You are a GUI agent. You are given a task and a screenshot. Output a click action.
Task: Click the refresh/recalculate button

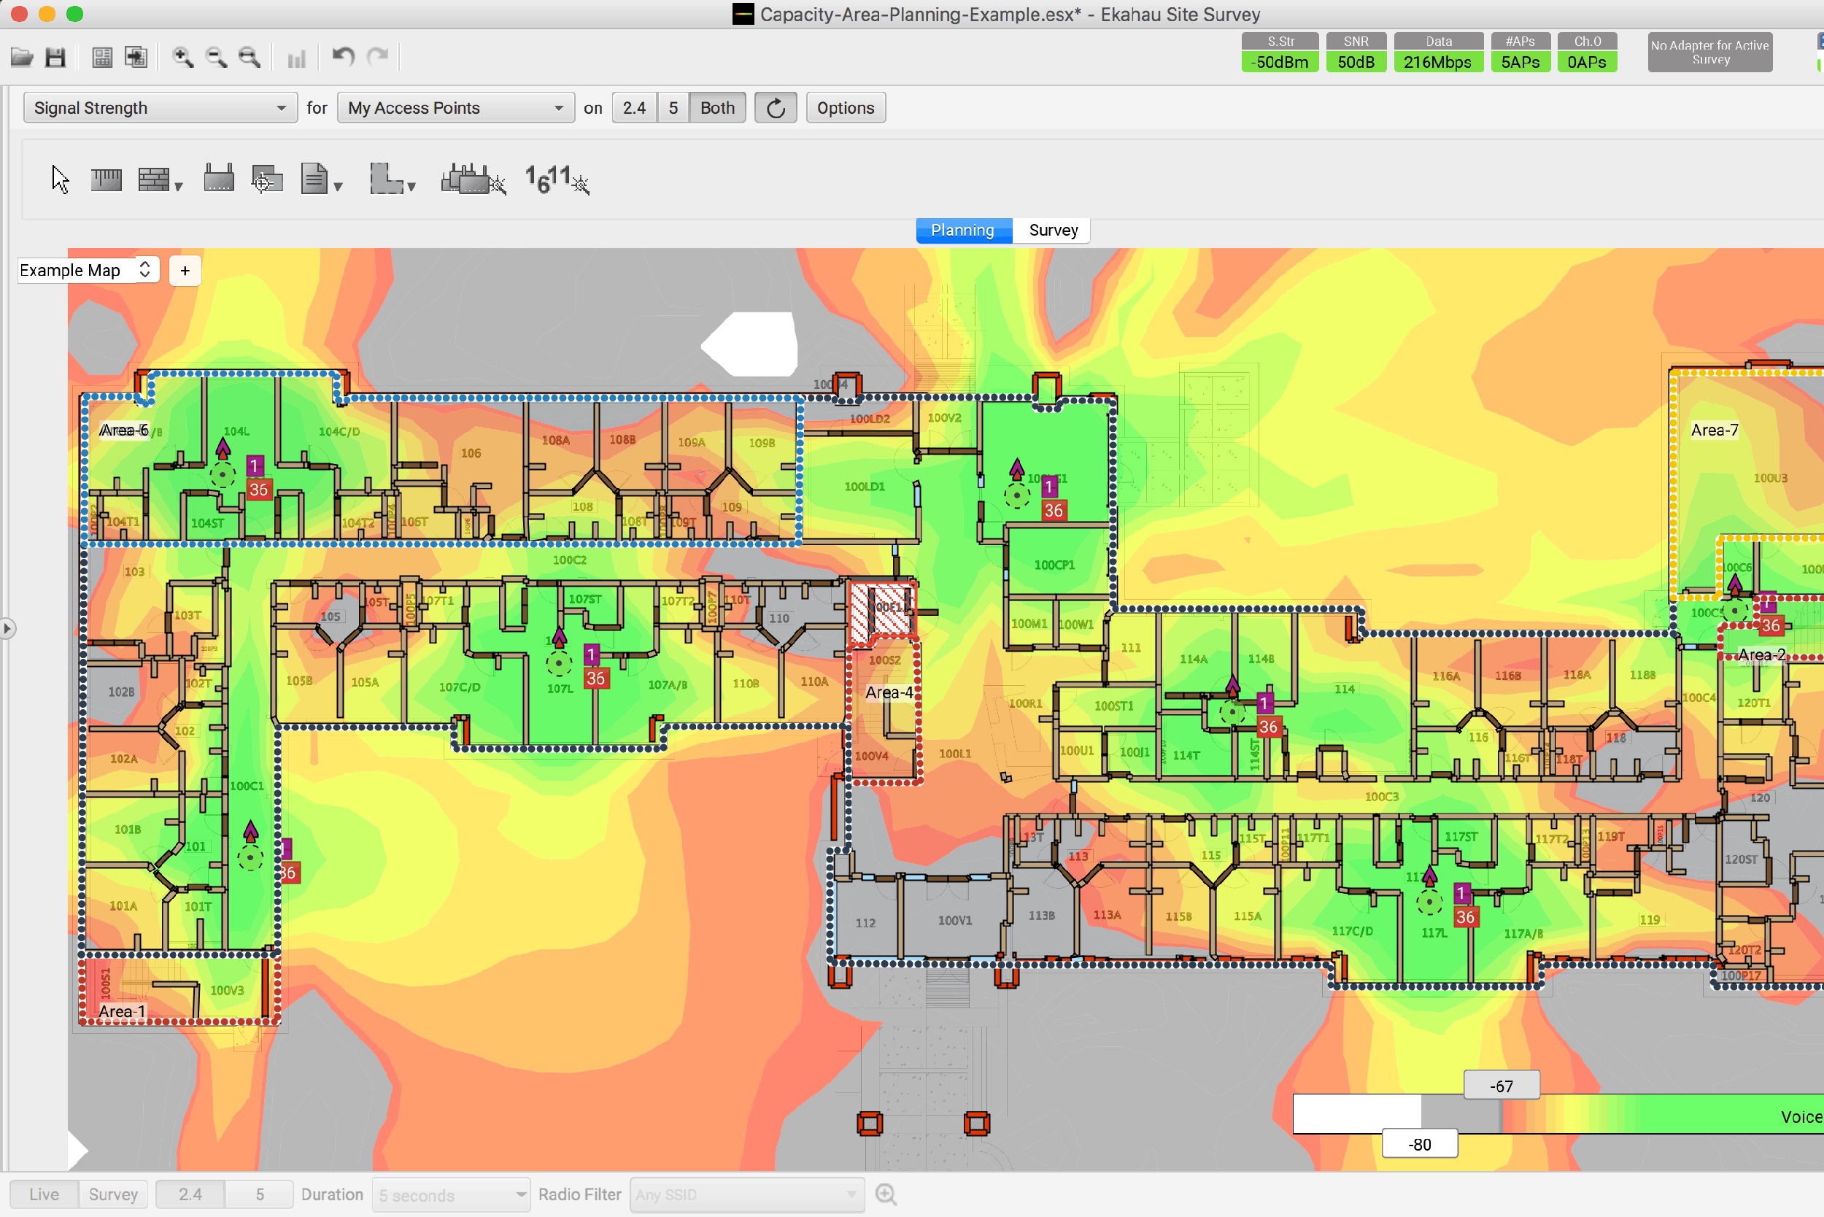[x=774, y=107]
